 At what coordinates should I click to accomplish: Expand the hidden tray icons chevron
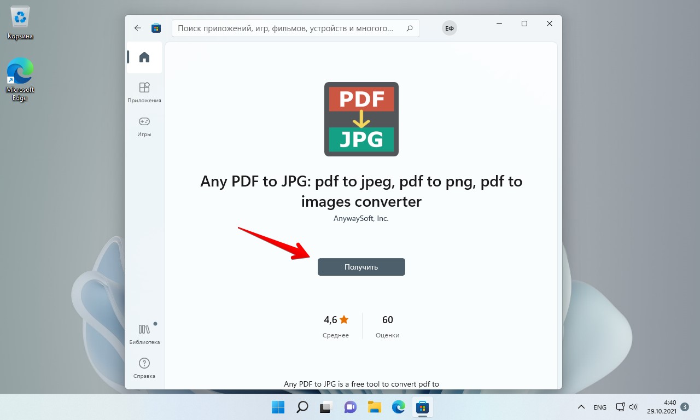point(581,407)
